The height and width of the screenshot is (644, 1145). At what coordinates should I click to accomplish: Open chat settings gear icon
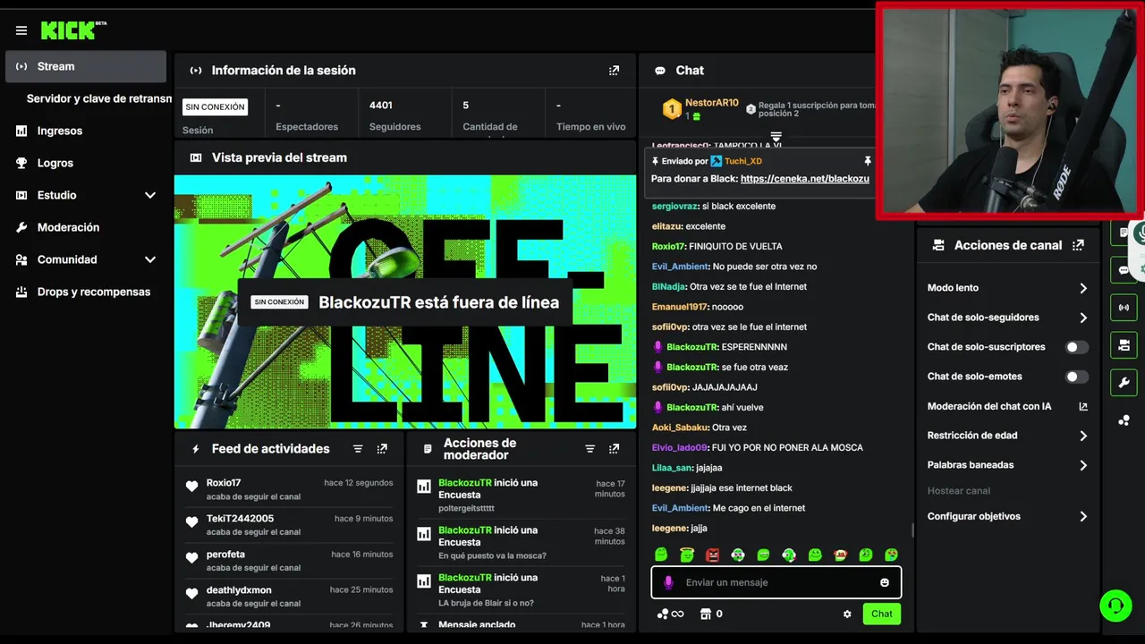847,614
